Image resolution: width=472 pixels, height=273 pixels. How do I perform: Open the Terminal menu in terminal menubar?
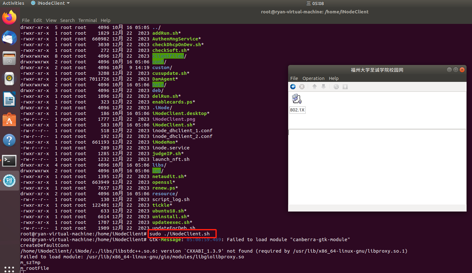coord(88,20)
